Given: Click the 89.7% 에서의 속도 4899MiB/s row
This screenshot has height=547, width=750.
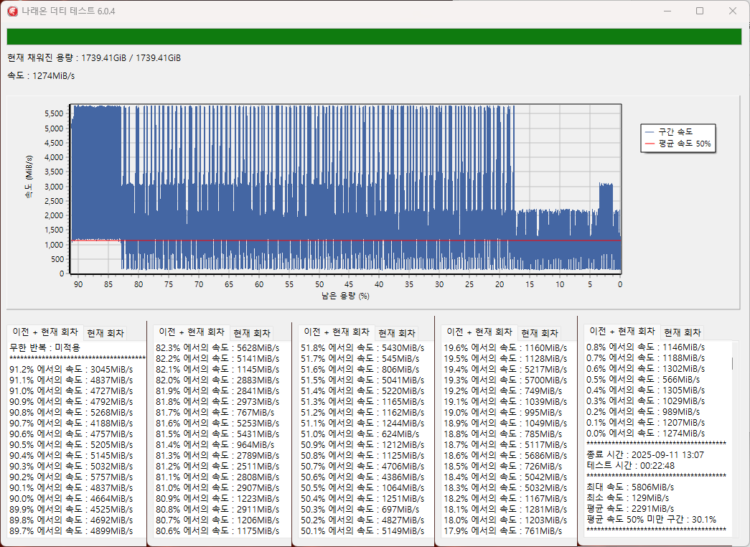Looking at the screenshot, I should coord(71,530).
